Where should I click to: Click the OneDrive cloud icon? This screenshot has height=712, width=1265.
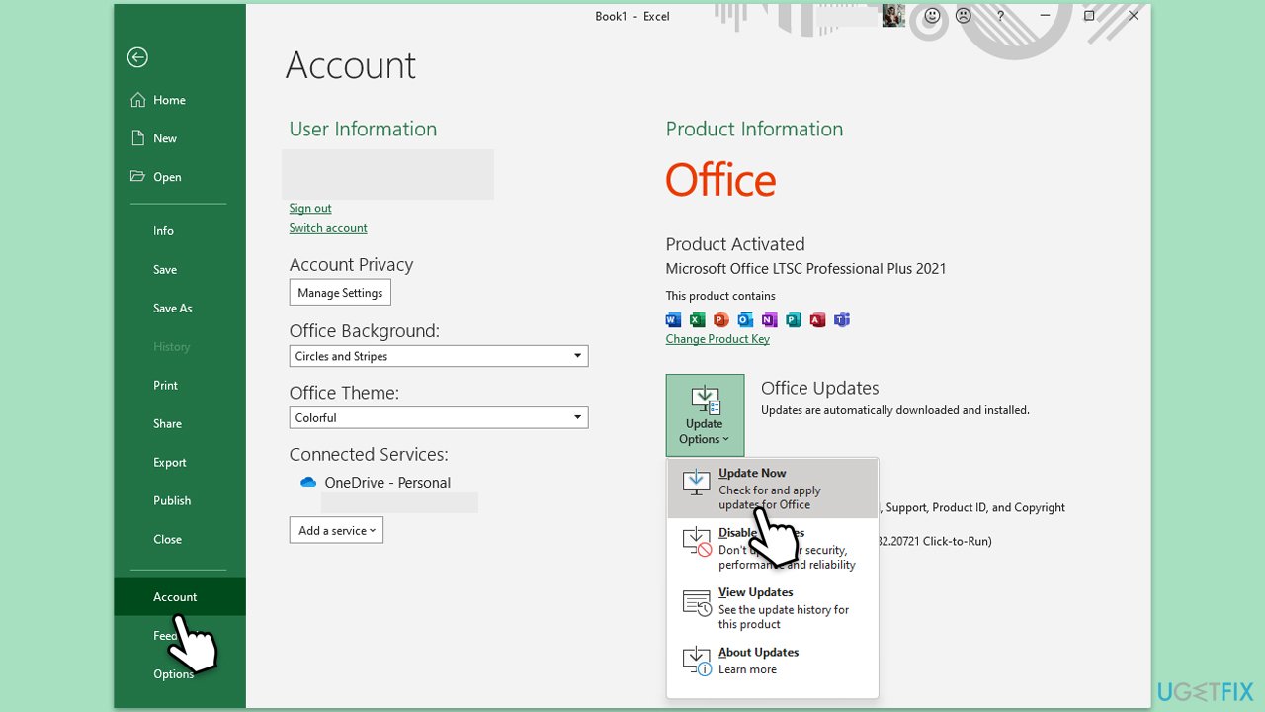coord(307,482)
